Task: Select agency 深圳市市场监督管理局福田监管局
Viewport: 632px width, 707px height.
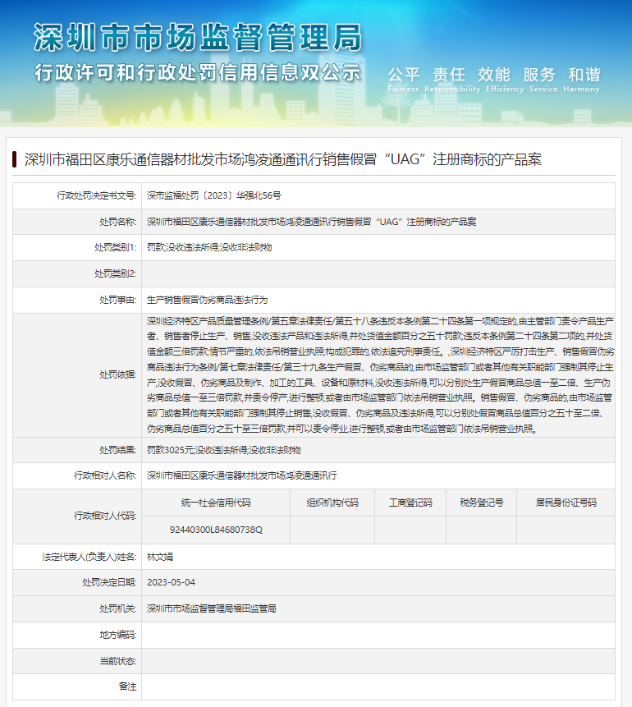Action: (x=212, y=608)
